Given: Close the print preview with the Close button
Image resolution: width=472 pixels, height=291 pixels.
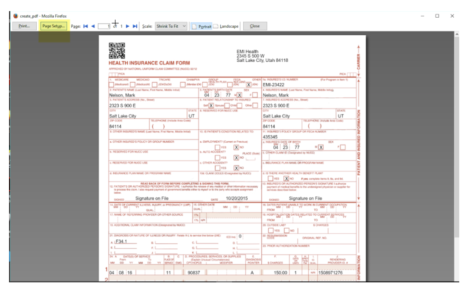Looking at the screenshot, I should (x=255, y=26).
